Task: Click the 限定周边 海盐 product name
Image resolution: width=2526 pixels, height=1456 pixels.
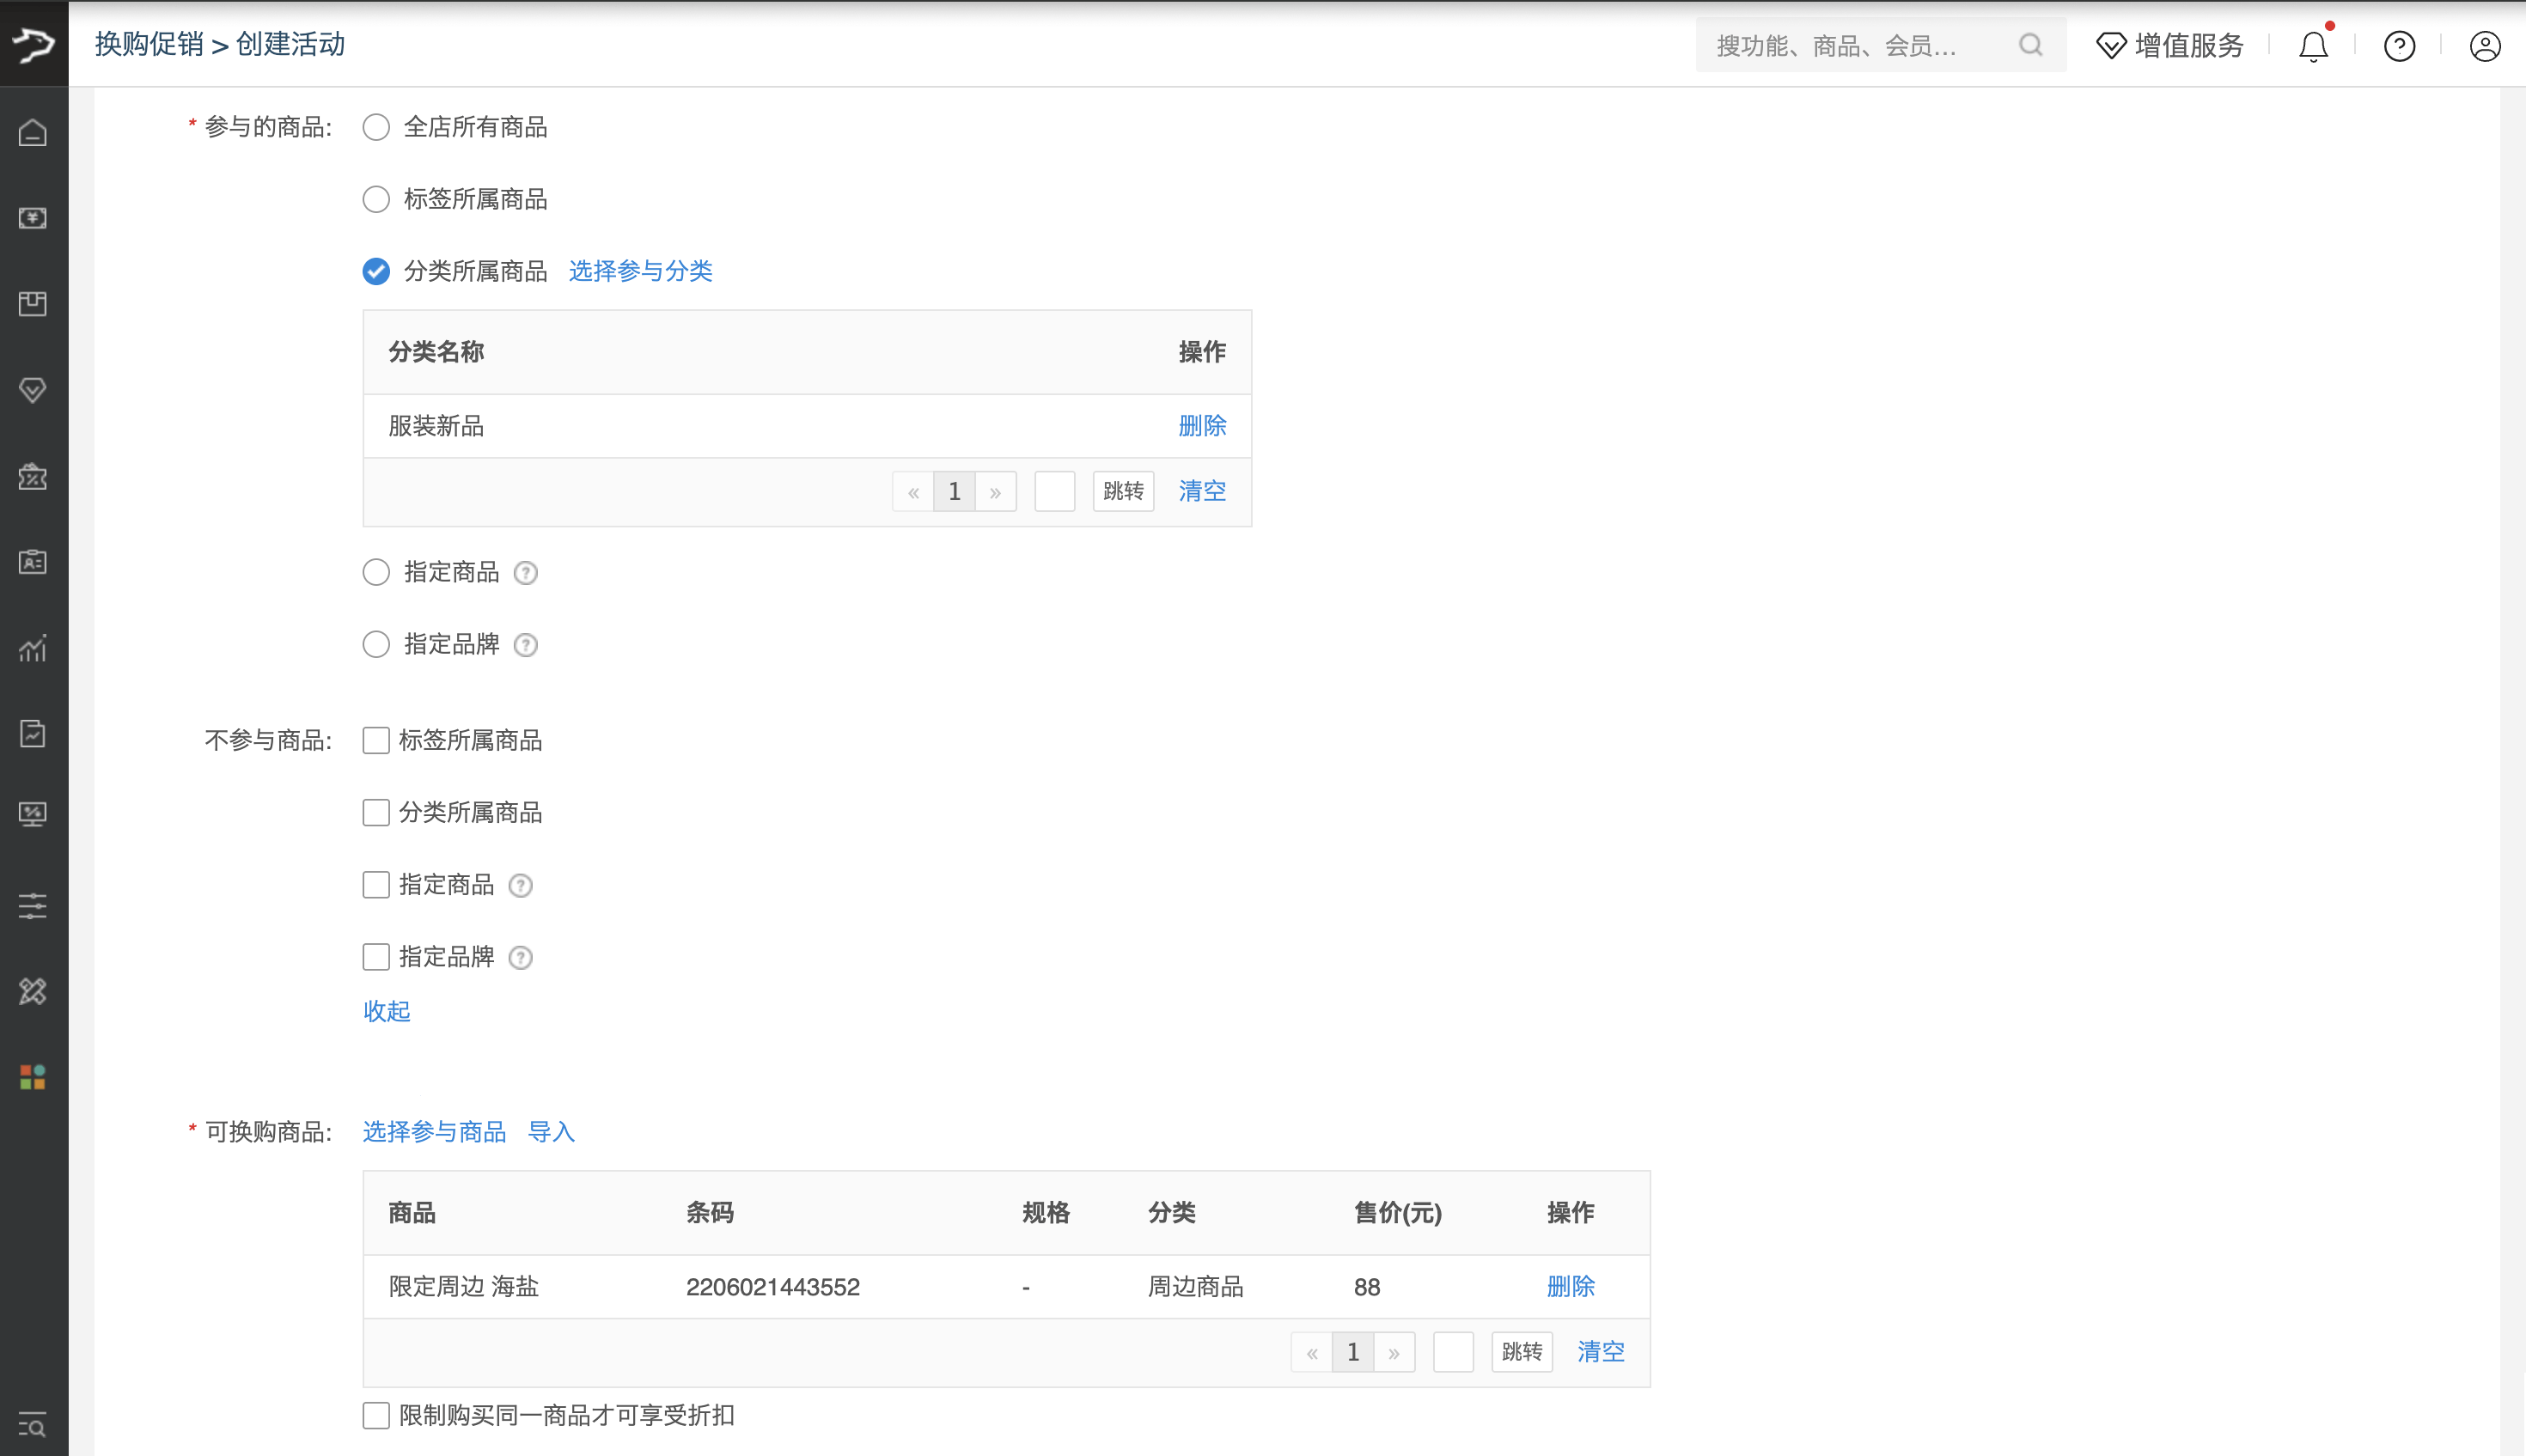Action: [x=463, y=1287]
